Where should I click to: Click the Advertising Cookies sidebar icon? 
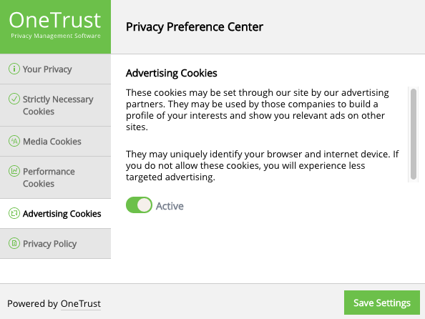(14, 213)
